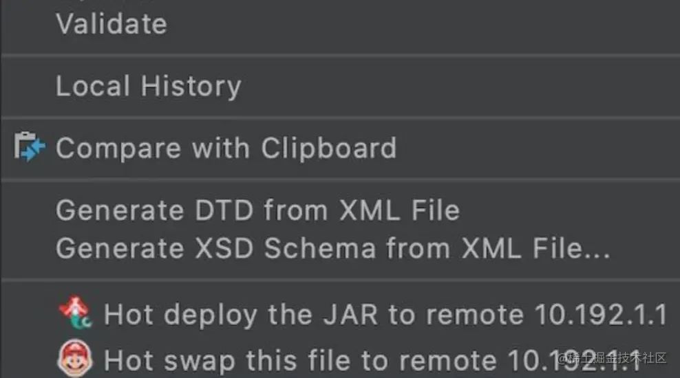680x378 pixels.
Task: Click the separator line below Validate
Action: pos(340,56)
